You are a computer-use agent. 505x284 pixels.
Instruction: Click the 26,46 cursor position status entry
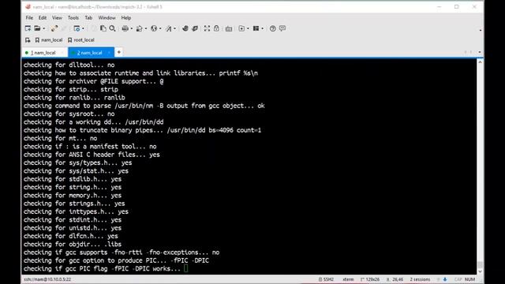395,279
